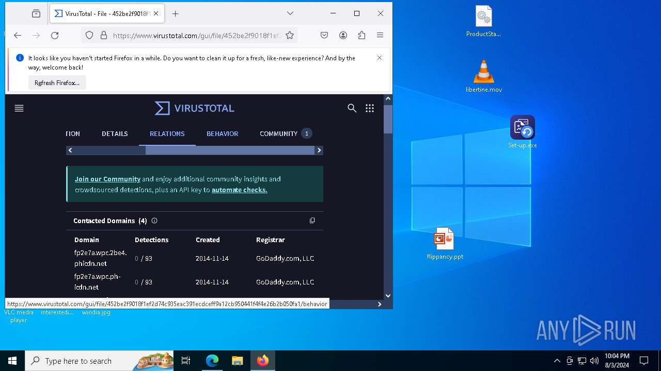The width and height of the screenshot is (661, 371).
Task: Open the VirusTotal search icon
Action: coord(352,108)
